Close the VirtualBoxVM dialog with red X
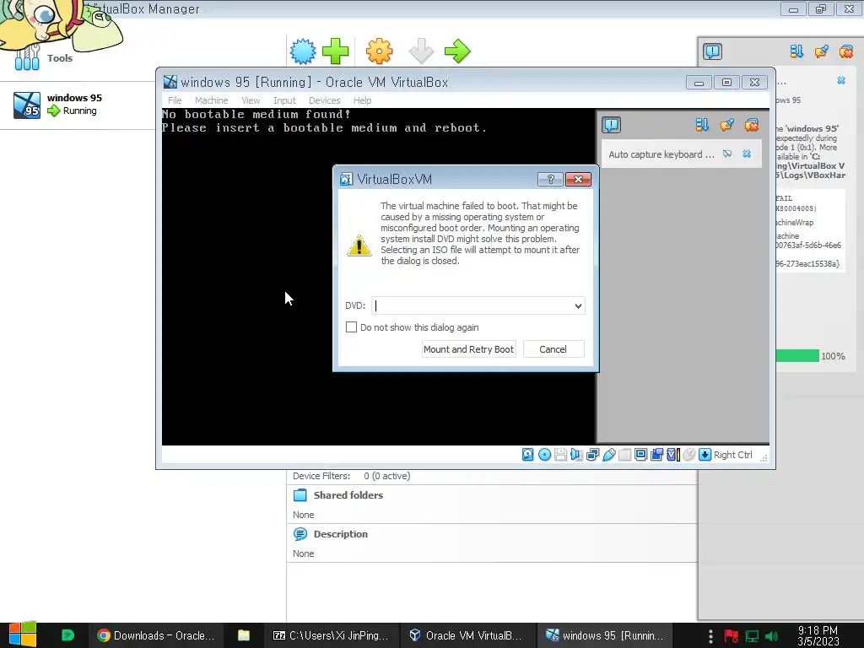Image resolution: width=864 pixels, height=648 pixels. pos(578,179)
